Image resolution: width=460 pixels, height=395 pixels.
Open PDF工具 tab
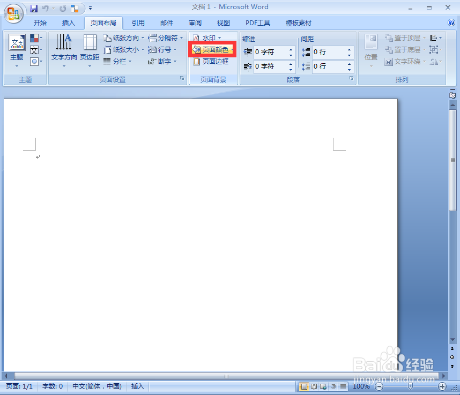257,23
